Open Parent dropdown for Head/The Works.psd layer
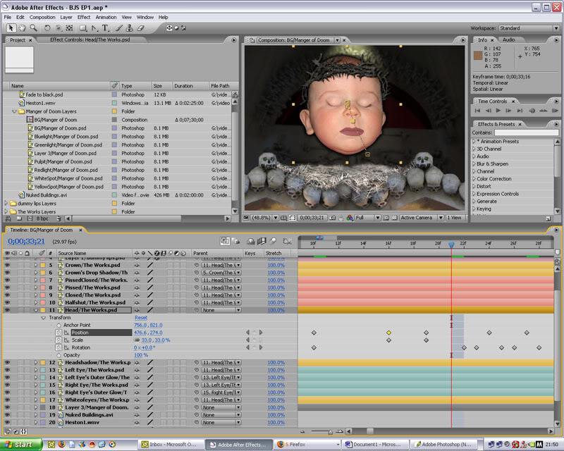Viewport: 564px width, 451px height. pyautogui.click(x=221, y=310)
